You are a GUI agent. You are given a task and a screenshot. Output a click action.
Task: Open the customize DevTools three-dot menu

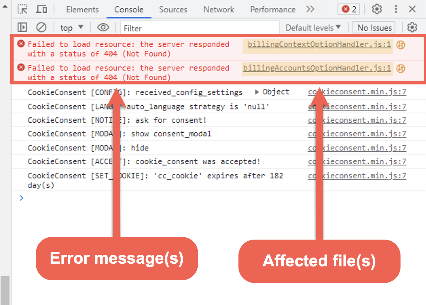point(396,9)
